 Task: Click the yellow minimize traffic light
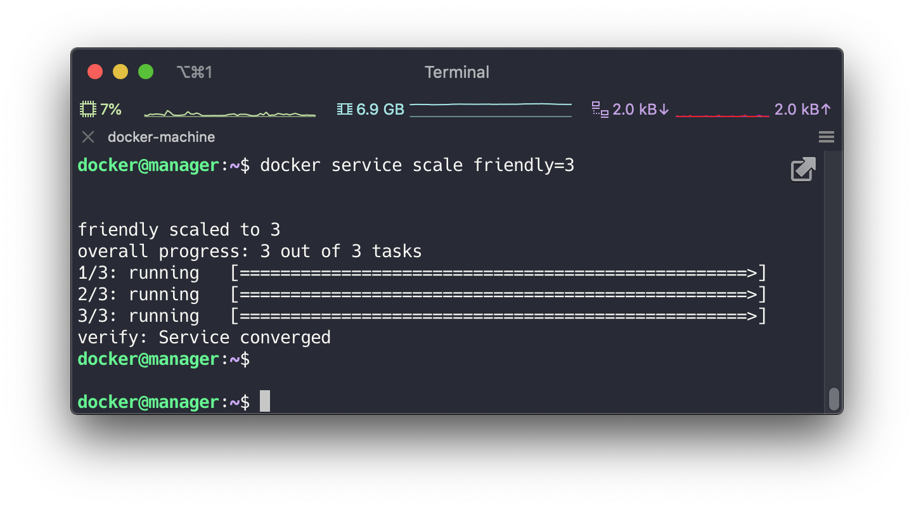pyautogui.click(x=120, y=72)
